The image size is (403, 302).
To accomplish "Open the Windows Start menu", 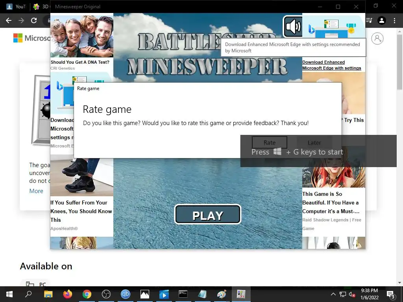I will pos(9,294).
